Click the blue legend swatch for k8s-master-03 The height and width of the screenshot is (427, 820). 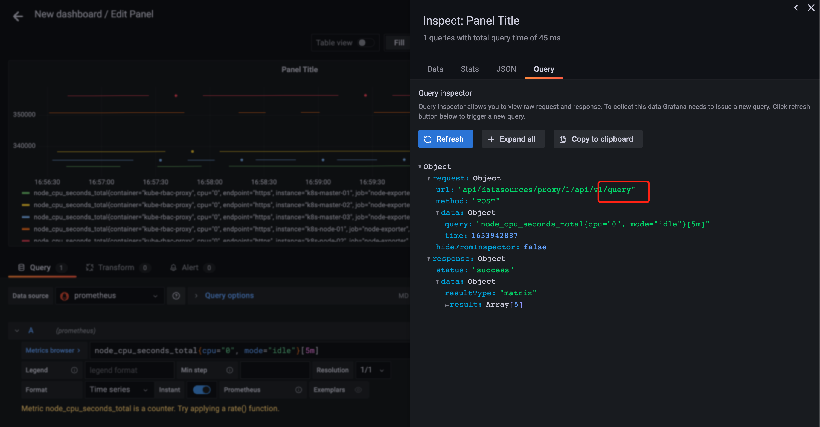point(26,217)
